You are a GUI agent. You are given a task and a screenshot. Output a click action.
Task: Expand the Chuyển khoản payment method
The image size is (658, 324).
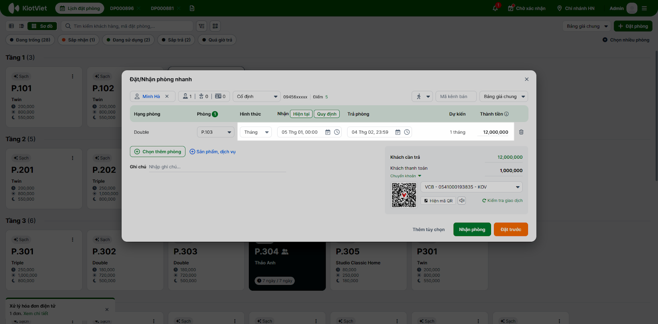point(406,176)
